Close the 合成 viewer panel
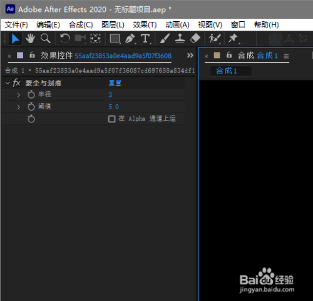 (207, 56)
